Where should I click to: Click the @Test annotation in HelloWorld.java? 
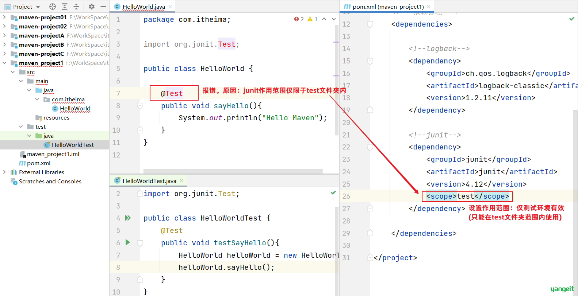172,93
